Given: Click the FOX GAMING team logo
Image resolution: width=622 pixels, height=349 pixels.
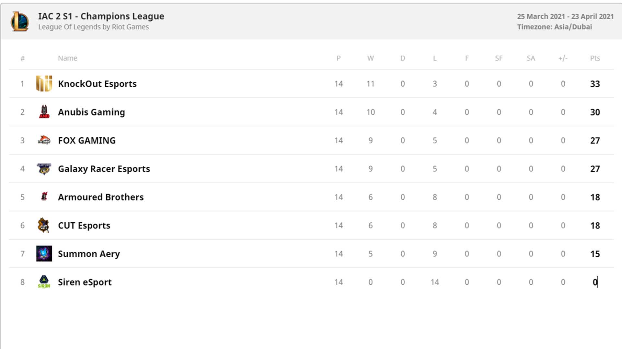Looking at the screenshot, I should click(44, 140).
